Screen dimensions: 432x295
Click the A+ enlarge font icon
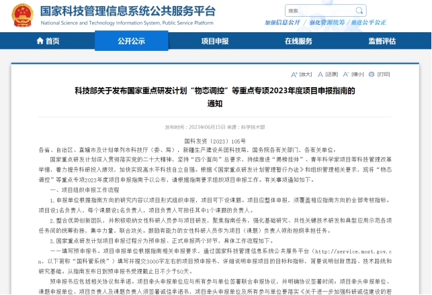[294, 74]
